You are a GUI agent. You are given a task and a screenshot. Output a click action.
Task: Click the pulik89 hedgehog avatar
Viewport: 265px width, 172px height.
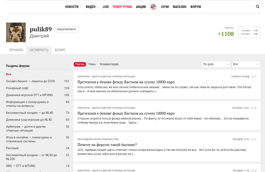tap(16, 32)
